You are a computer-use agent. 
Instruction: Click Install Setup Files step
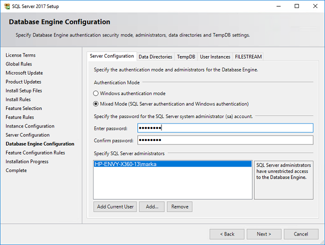(x=24, y=90)
